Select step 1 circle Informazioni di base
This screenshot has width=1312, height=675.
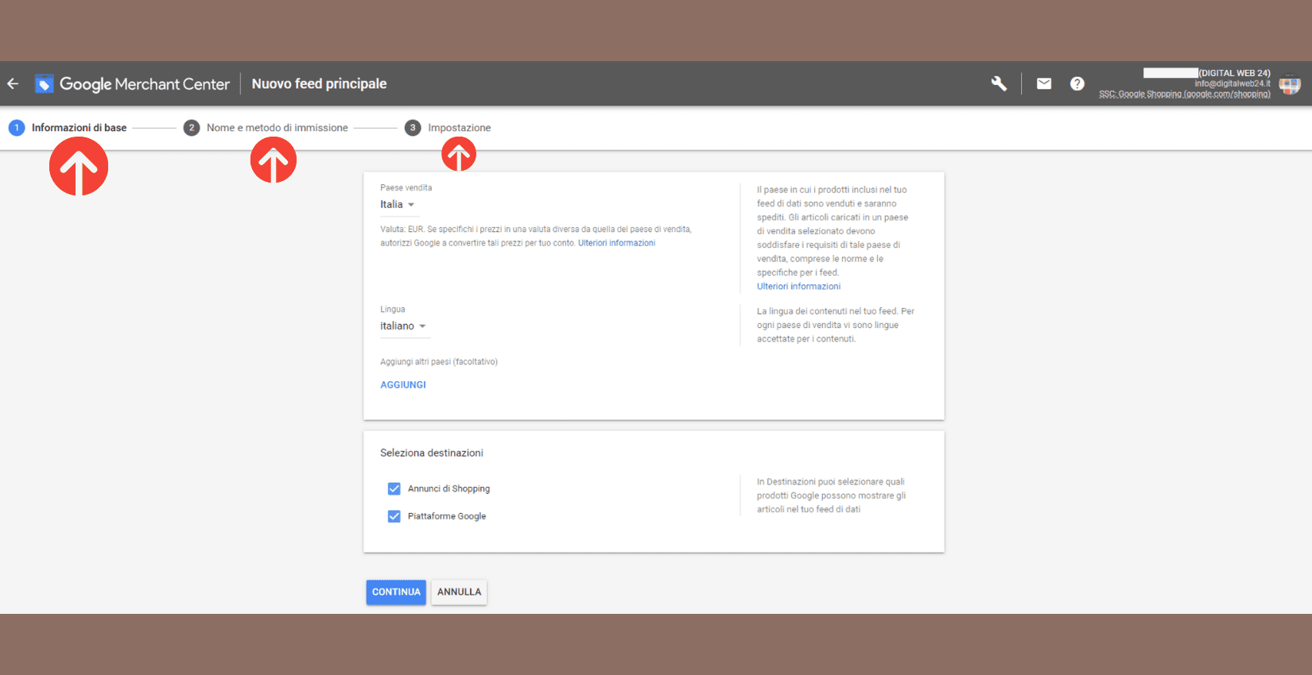coord(17,128)
